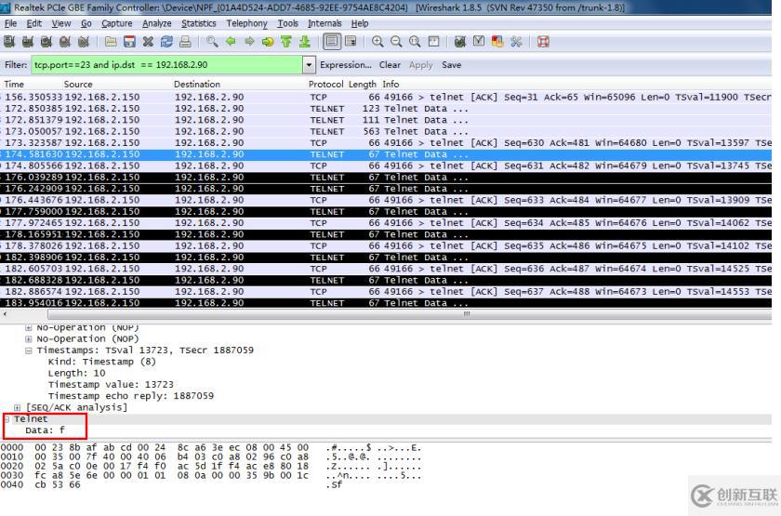This screenshot has height=516, width=781.
Task: Edit coloring rules icon
Action: [497, 42]
